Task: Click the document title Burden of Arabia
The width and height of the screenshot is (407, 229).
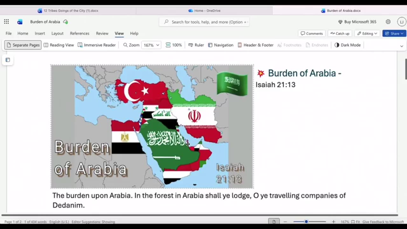Action: point(45,22)
